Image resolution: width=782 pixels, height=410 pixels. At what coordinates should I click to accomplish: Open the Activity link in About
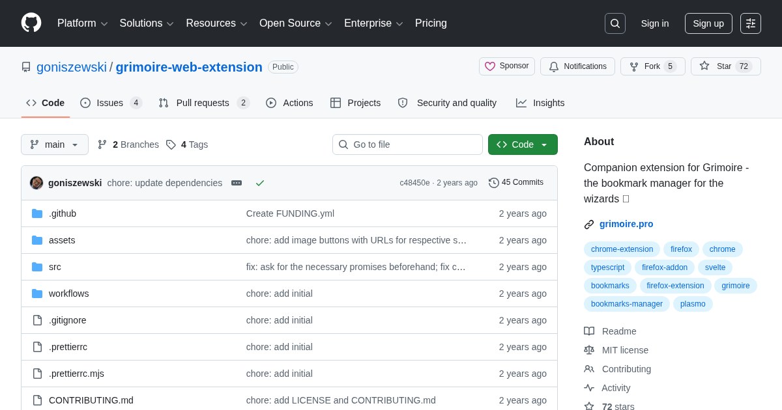607,388
